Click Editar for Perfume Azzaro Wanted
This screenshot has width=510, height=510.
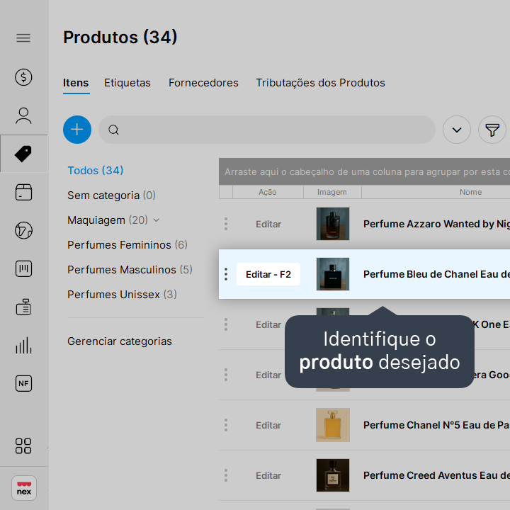pos(268,224)
